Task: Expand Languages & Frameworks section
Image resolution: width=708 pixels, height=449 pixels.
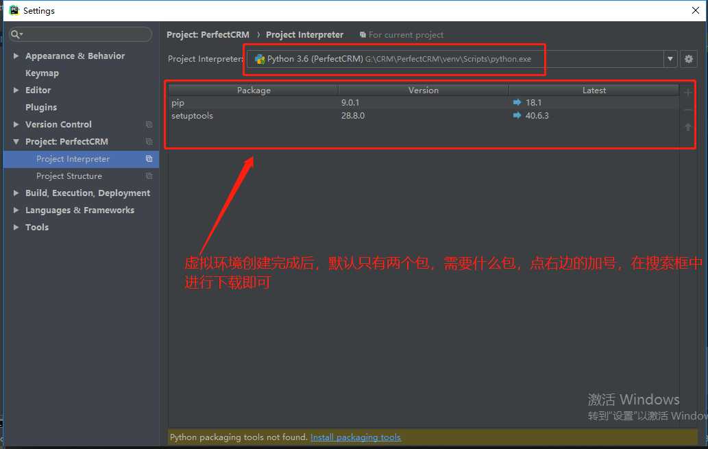Action: click(16, 210)
